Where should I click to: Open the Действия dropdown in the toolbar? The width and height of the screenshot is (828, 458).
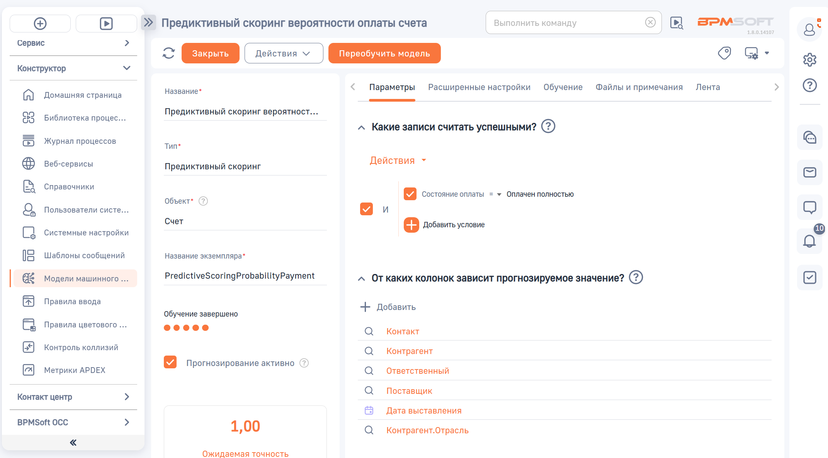tap(284, 53)
